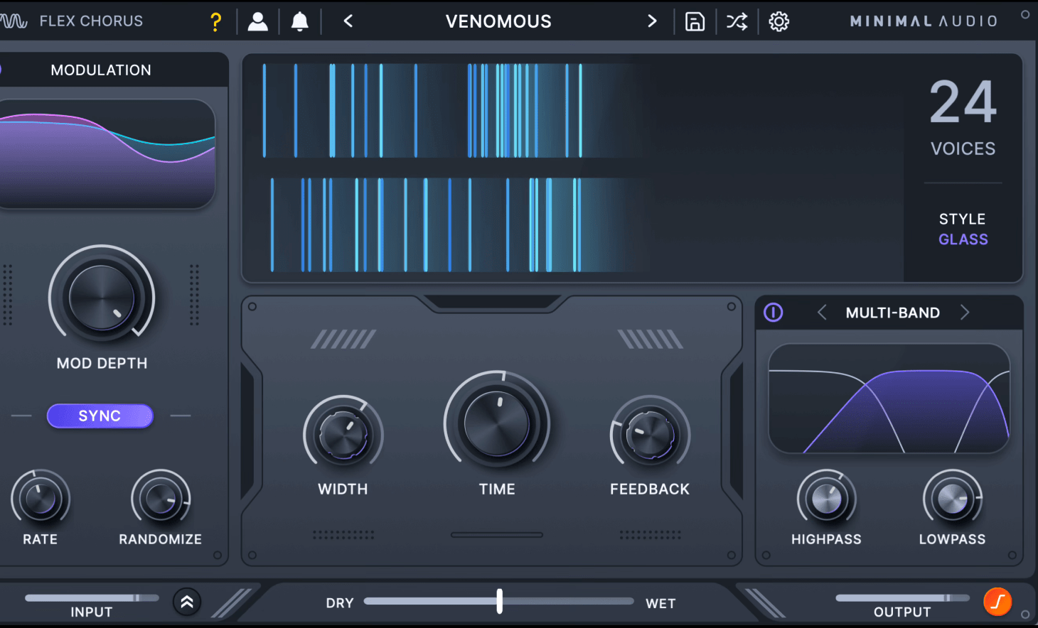Viewport: 1038px width, 628px height.
Task: Open the help question mark icon
Action: tap(216, 21)
